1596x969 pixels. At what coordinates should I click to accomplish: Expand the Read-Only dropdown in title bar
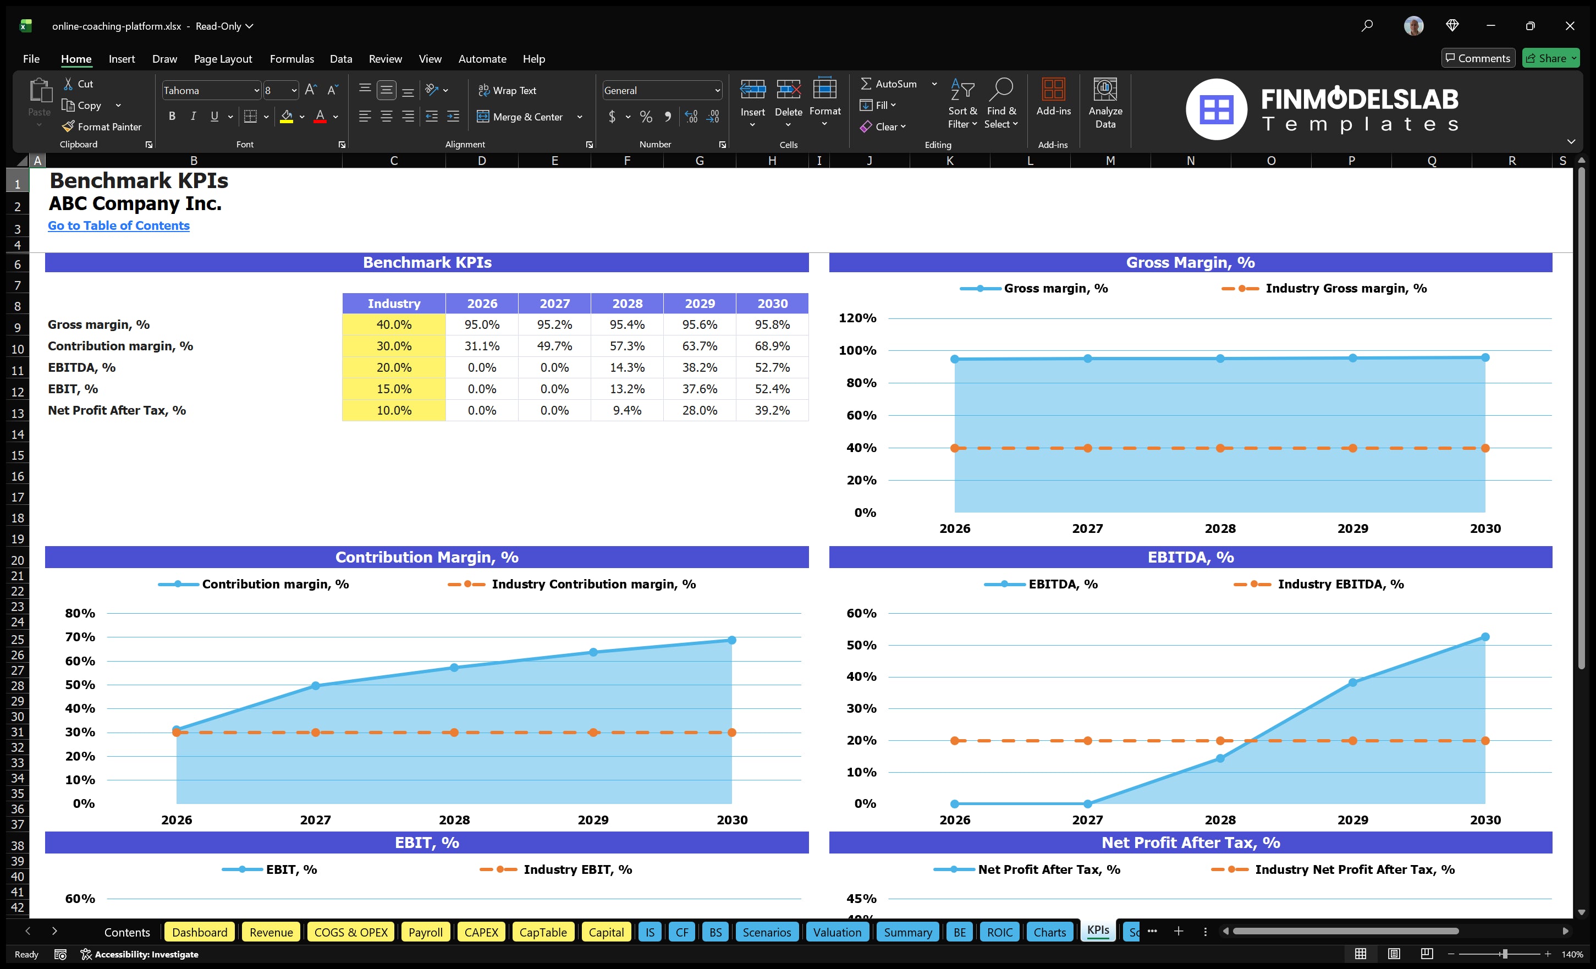pyautogui.click(x=252, y=26)
